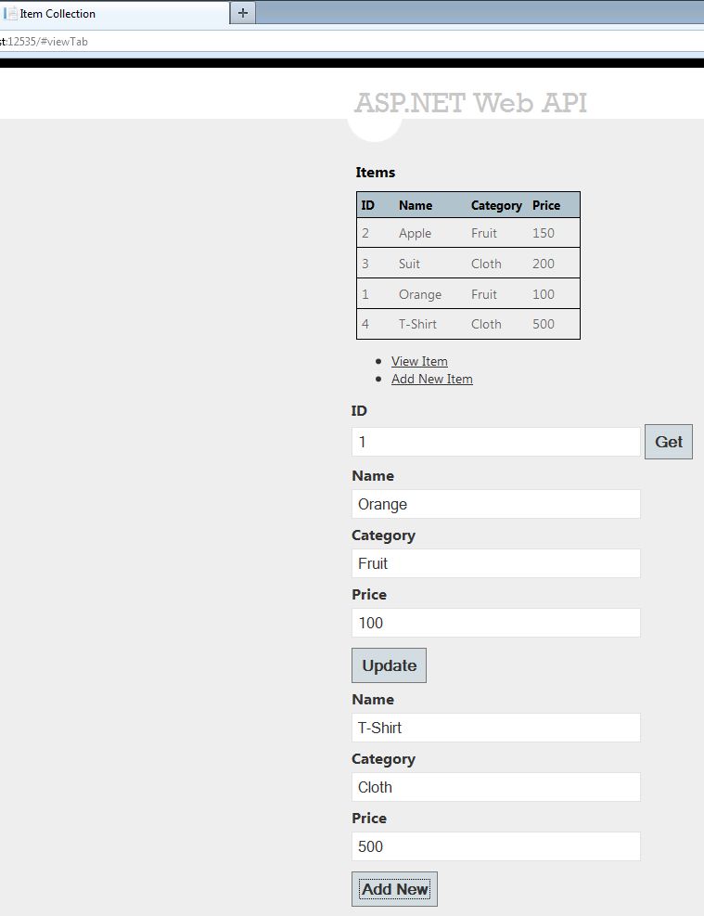
Task: Click the price 150 in the Apple row
Action: click(544, 233)
